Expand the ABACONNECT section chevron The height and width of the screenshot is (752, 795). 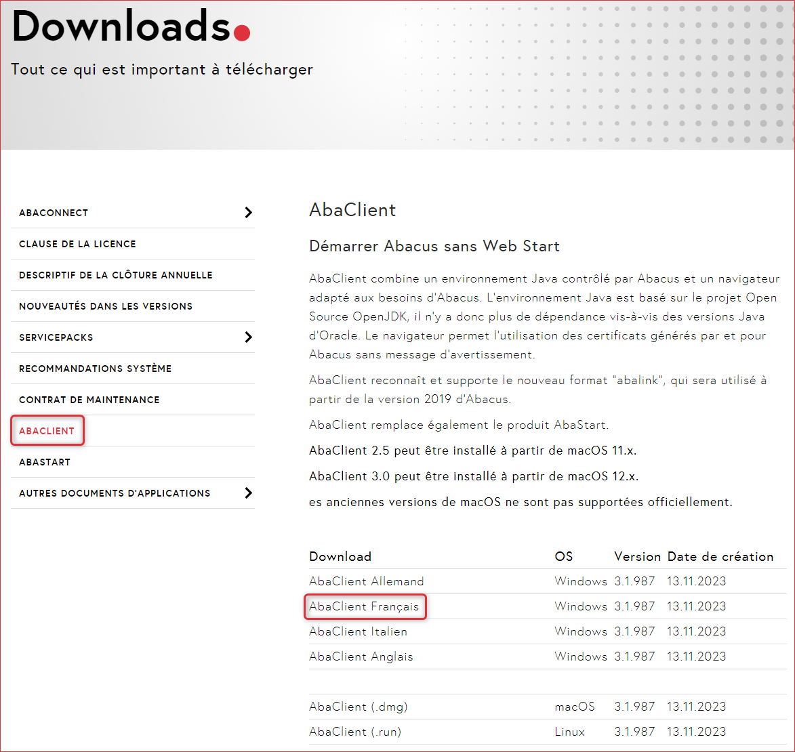249,212
